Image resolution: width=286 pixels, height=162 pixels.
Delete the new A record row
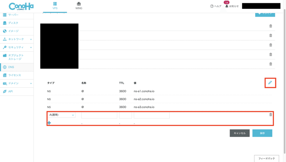[x=271, y=115]
